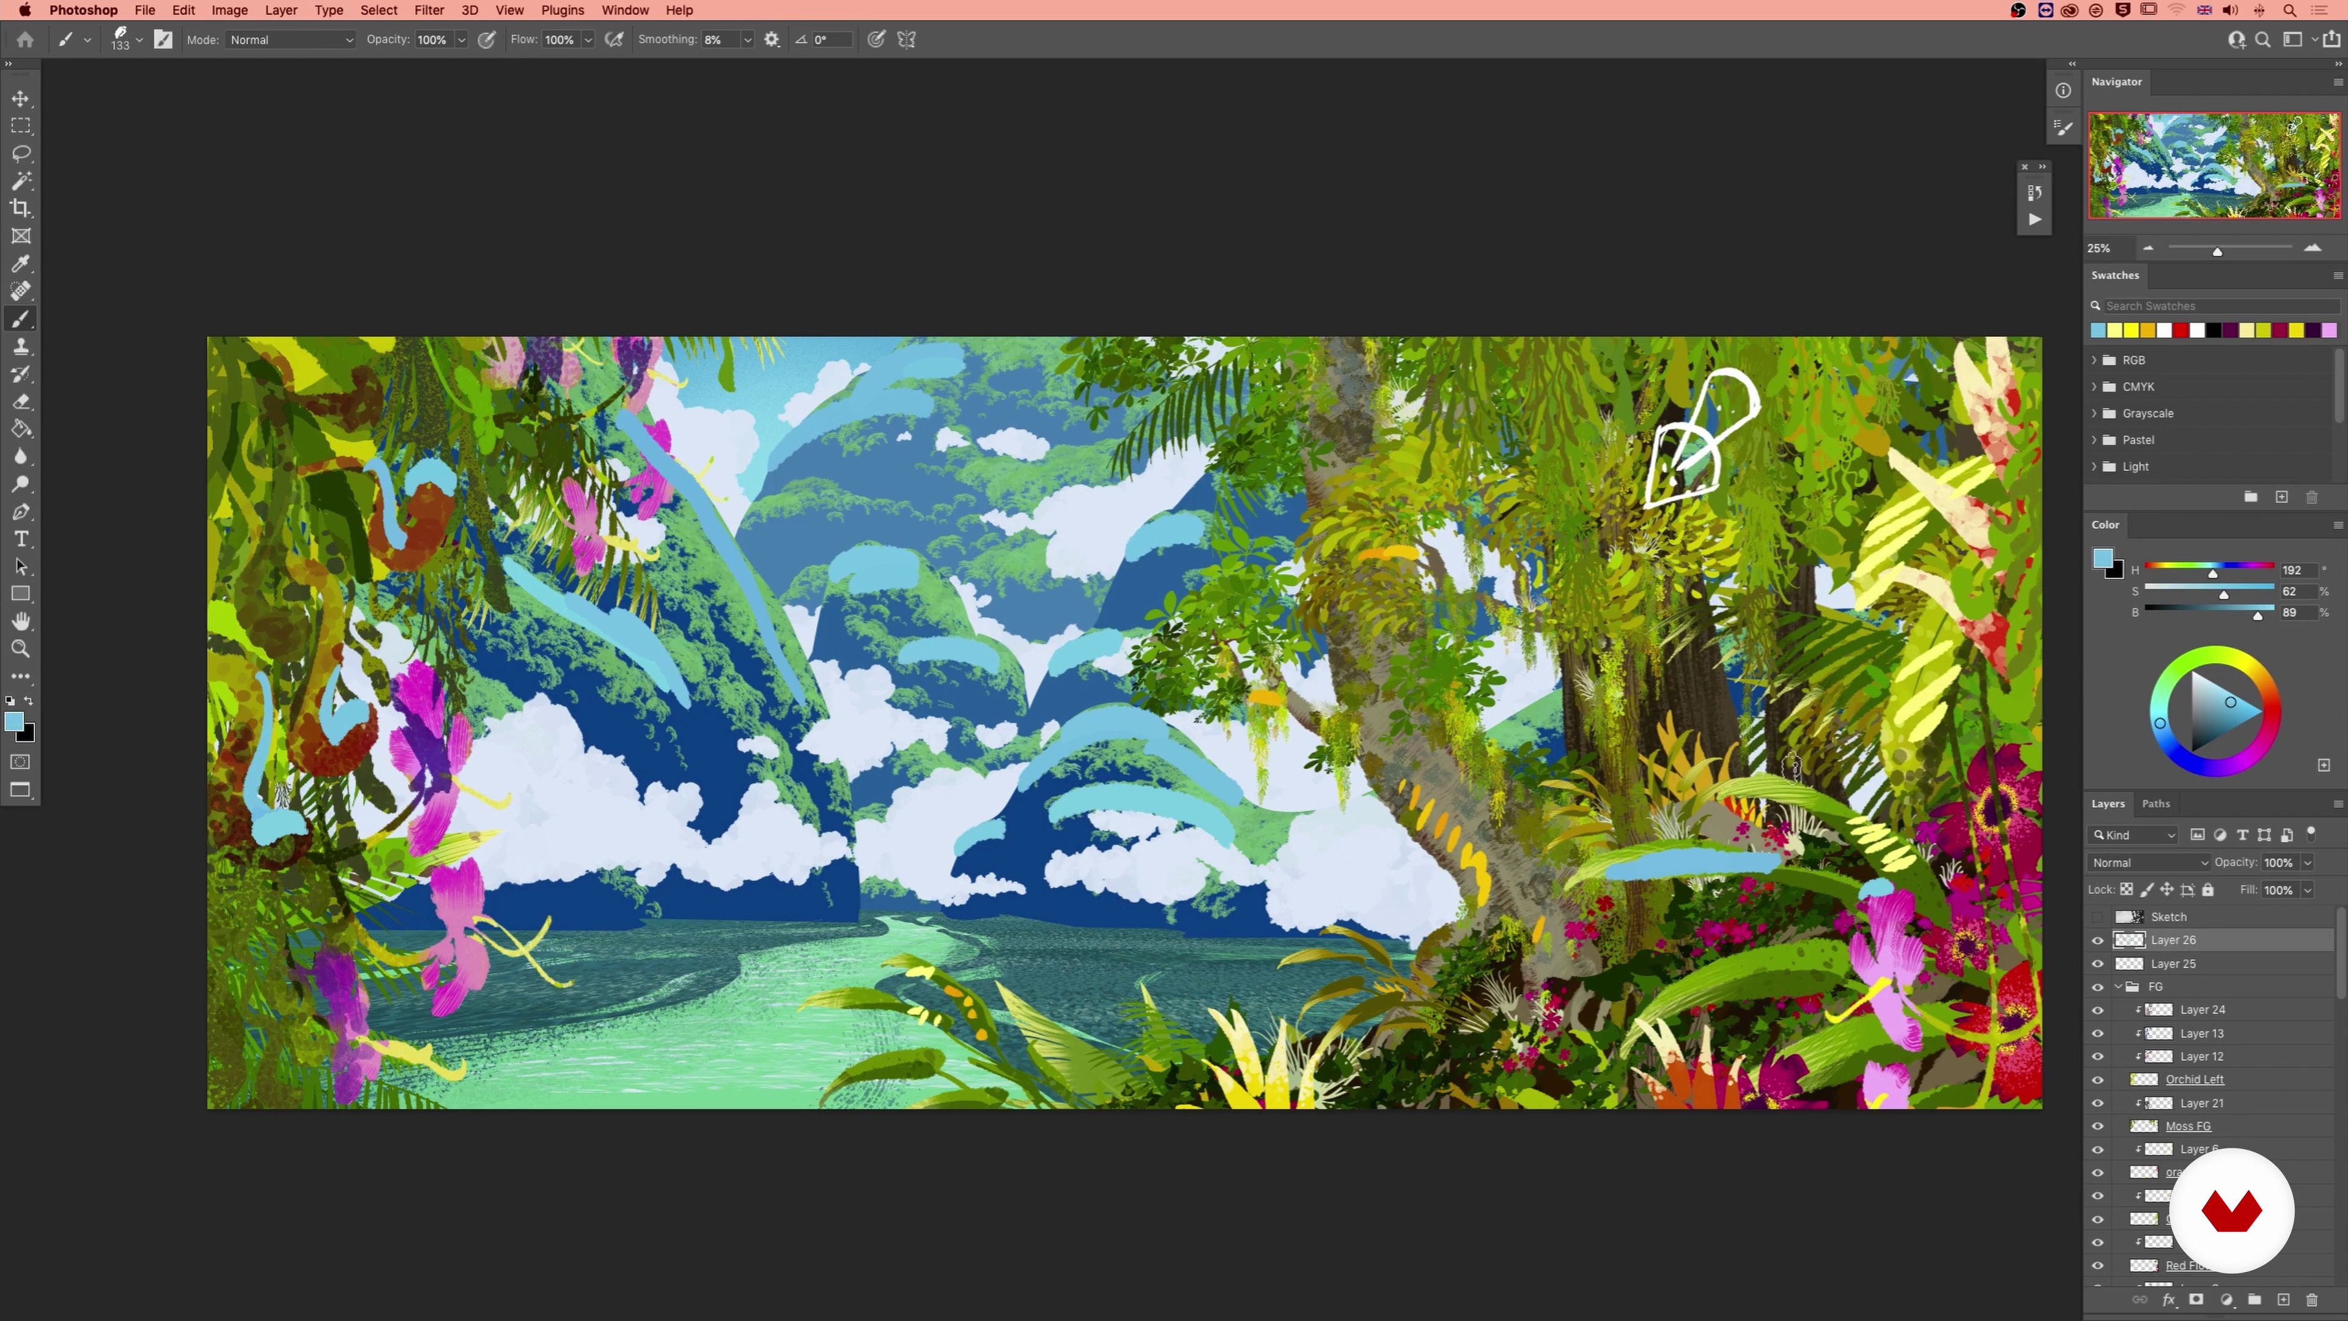Select the Blur tool
The height and width of the screenshot is (1321, 2348).
coord(20,457)
